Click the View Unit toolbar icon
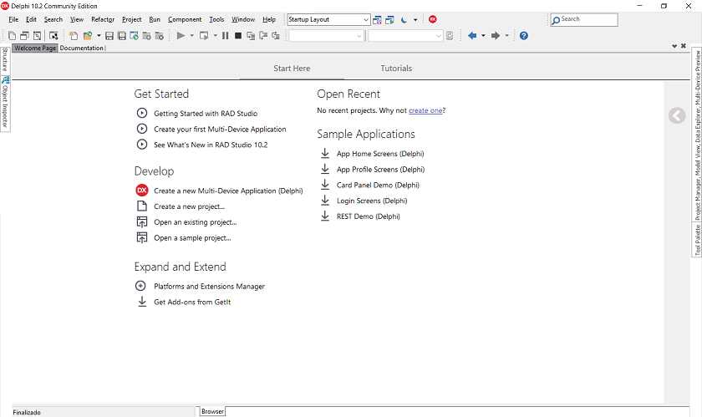 coord(24,35)
